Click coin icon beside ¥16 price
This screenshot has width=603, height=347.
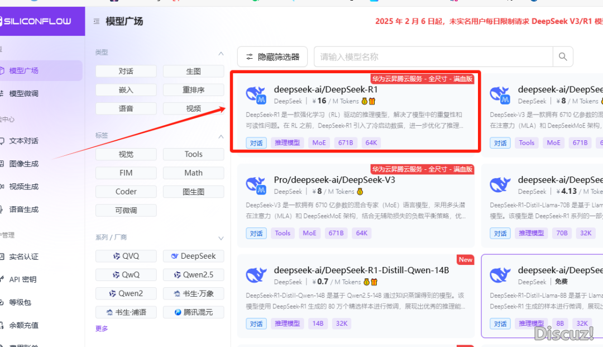click(x=365, y=102)
